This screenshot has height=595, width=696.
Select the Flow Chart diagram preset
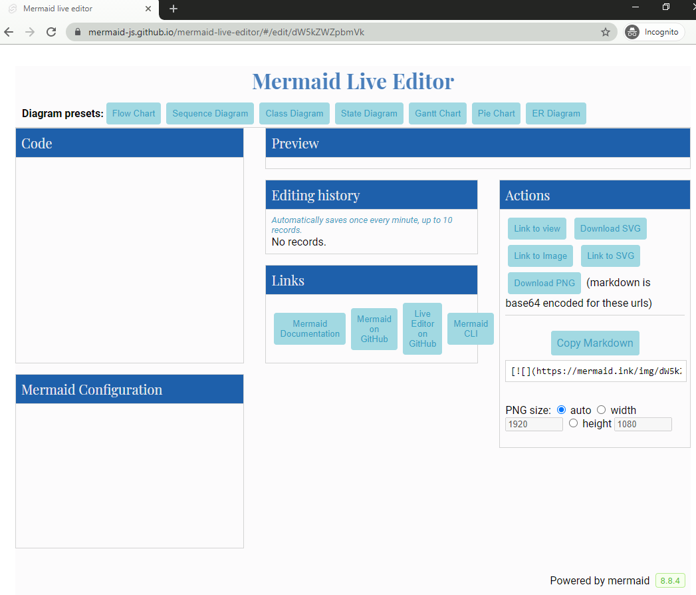click(x=133, y=113)
